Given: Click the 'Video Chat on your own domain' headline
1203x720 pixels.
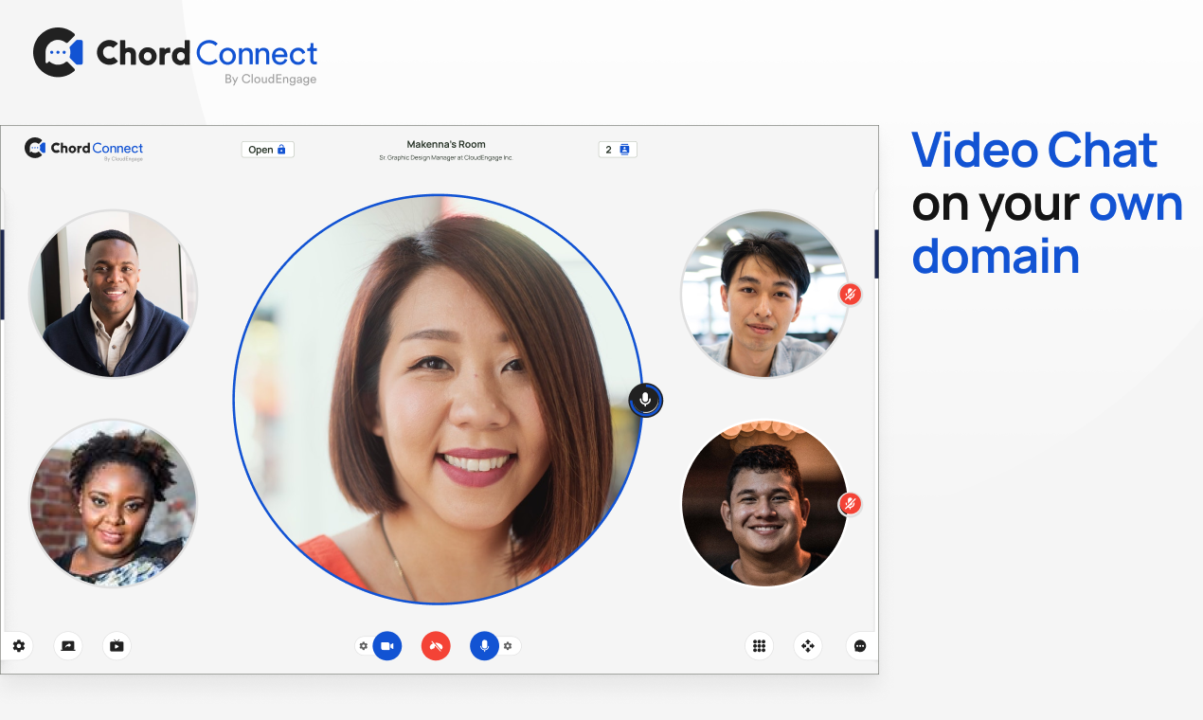Looking at the screenshot, I should (1048, 203).
